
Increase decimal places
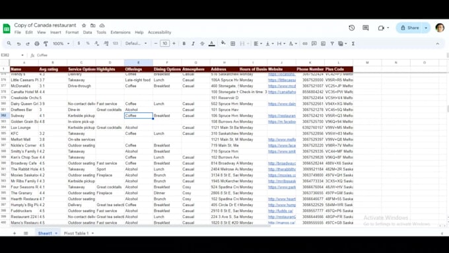(x=106, y=44)
